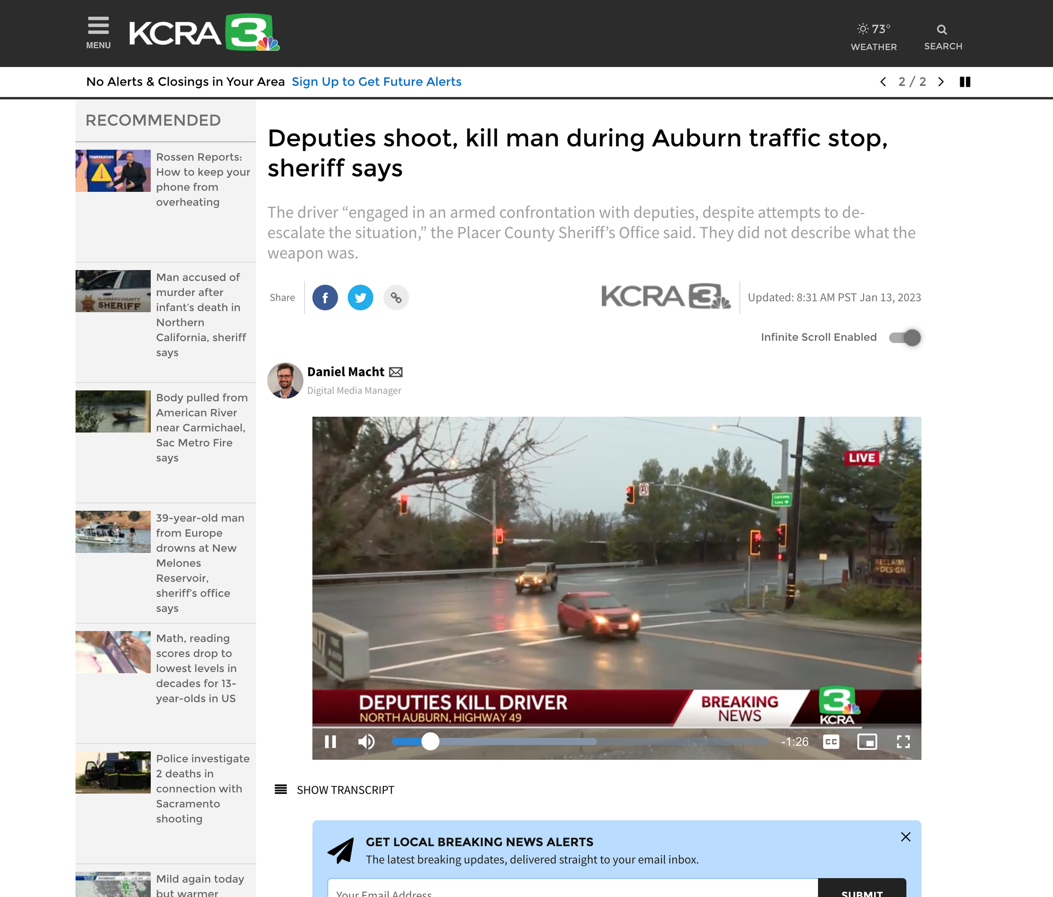Email Daniel Macht via envelope icon
Image resolution: width=1053 pixels, height=897 pixels.
tap(396, 372)
